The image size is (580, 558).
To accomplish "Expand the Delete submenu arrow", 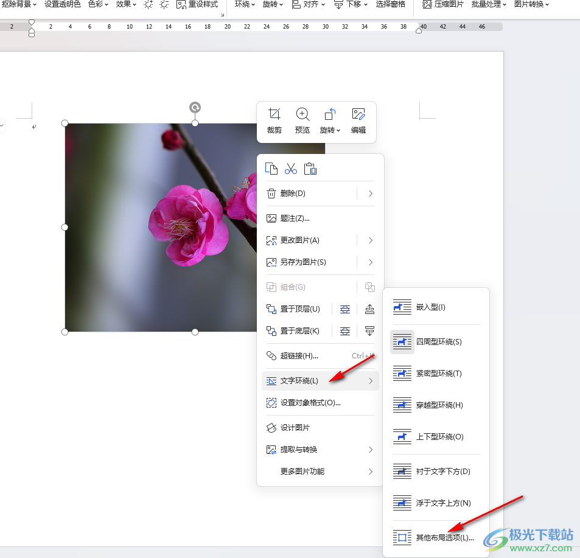I will [370, 194].
